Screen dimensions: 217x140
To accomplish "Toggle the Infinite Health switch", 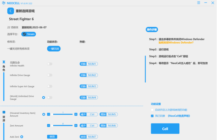I will [50, 64].
